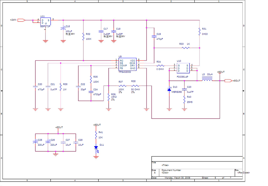Screen dimensions: 268x186
Task: Click the U10 FDC5614P MOSFET symbol
Action: tap(183, 68)
